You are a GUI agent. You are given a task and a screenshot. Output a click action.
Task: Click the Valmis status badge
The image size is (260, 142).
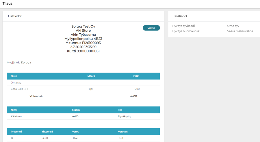point(151,28)
